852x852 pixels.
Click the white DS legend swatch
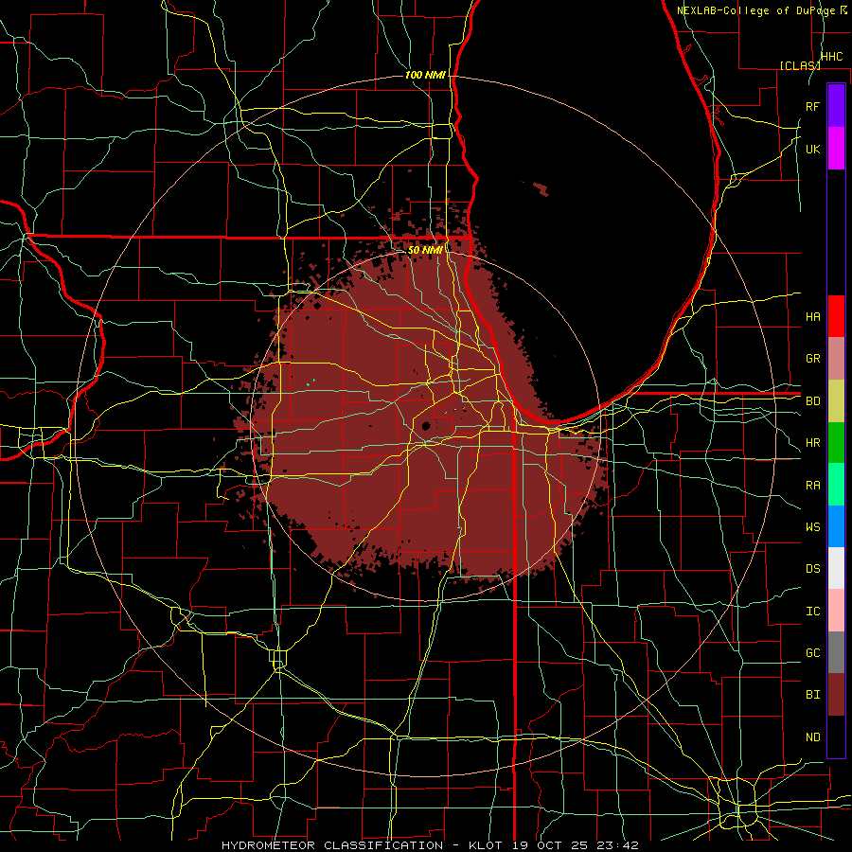(836, 568)
